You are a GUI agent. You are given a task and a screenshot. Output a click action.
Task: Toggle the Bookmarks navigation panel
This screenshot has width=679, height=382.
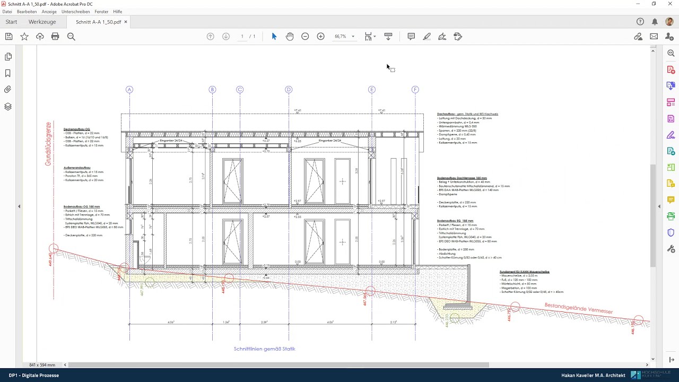8,73
